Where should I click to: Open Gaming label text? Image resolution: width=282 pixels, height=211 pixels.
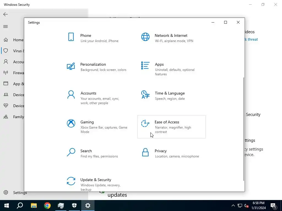point(87,122)
